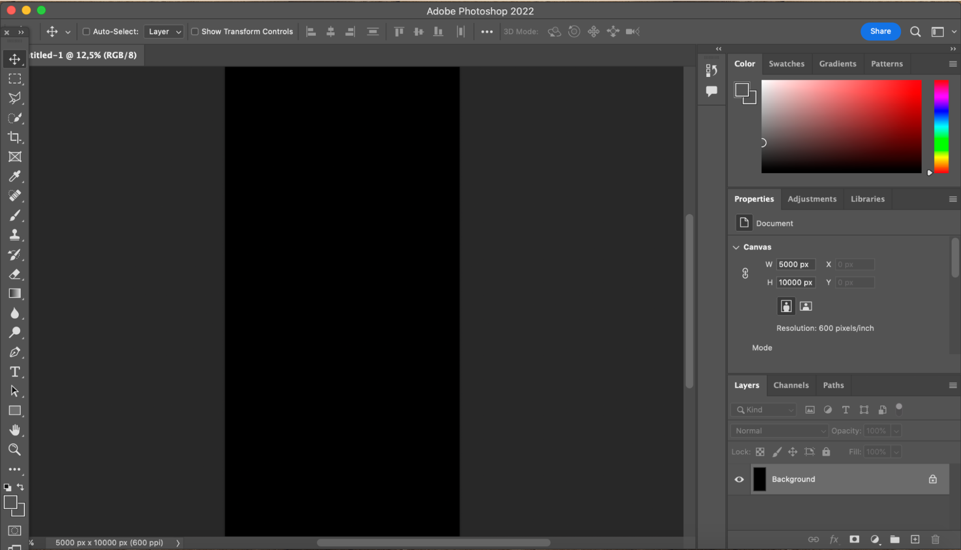
Task: Select the Brush tool
Action: click(x=14, y=215)
